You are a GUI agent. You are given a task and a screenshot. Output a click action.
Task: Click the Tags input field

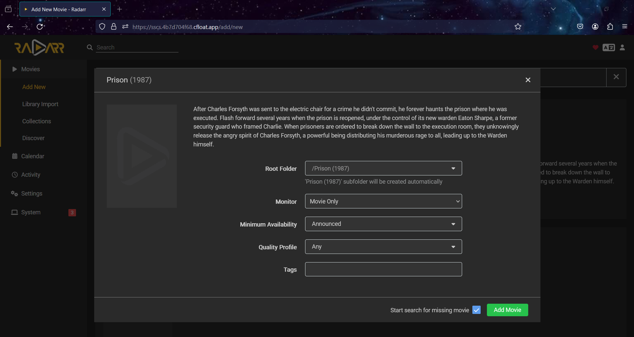[x=383, y=269]
